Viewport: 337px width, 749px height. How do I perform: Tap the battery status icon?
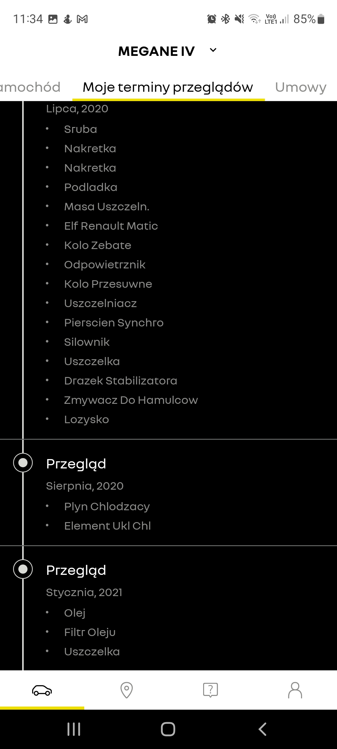tap(321, 19)
